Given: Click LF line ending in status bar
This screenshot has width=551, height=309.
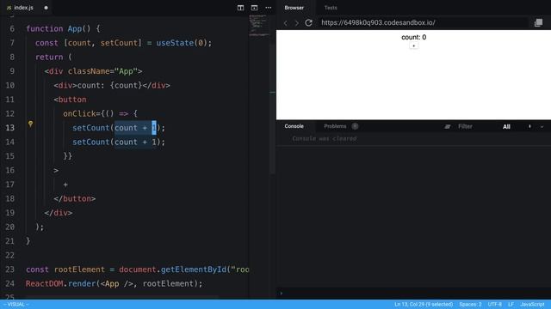Looking at the screenshot, I should (x=511, y=305).
